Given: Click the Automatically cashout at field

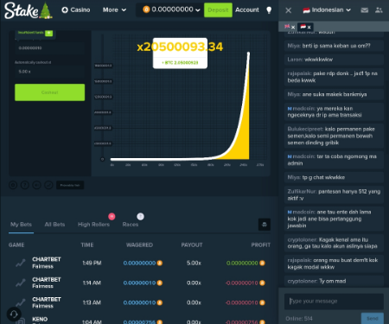Looking at the screenshot, I should [x=49, y=72].
